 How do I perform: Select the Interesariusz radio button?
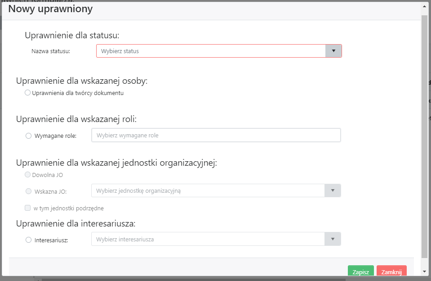(29, 240)
